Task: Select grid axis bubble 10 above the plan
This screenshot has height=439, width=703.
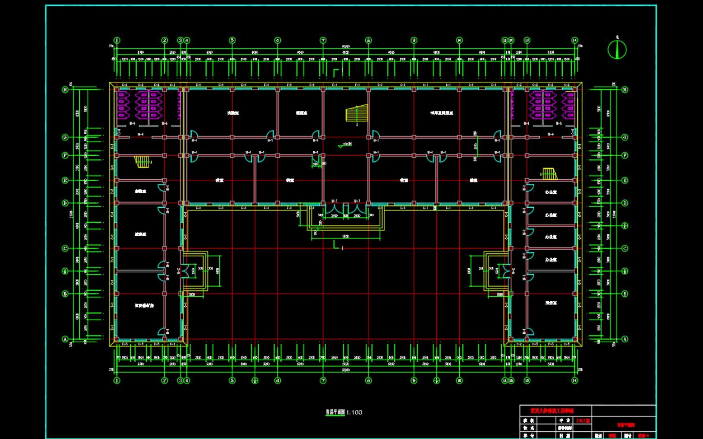Action: pyautogui.click(x=459, y=40)
